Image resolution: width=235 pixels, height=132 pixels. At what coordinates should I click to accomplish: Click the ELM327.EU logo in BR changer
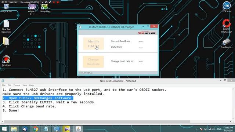(147, 33)
